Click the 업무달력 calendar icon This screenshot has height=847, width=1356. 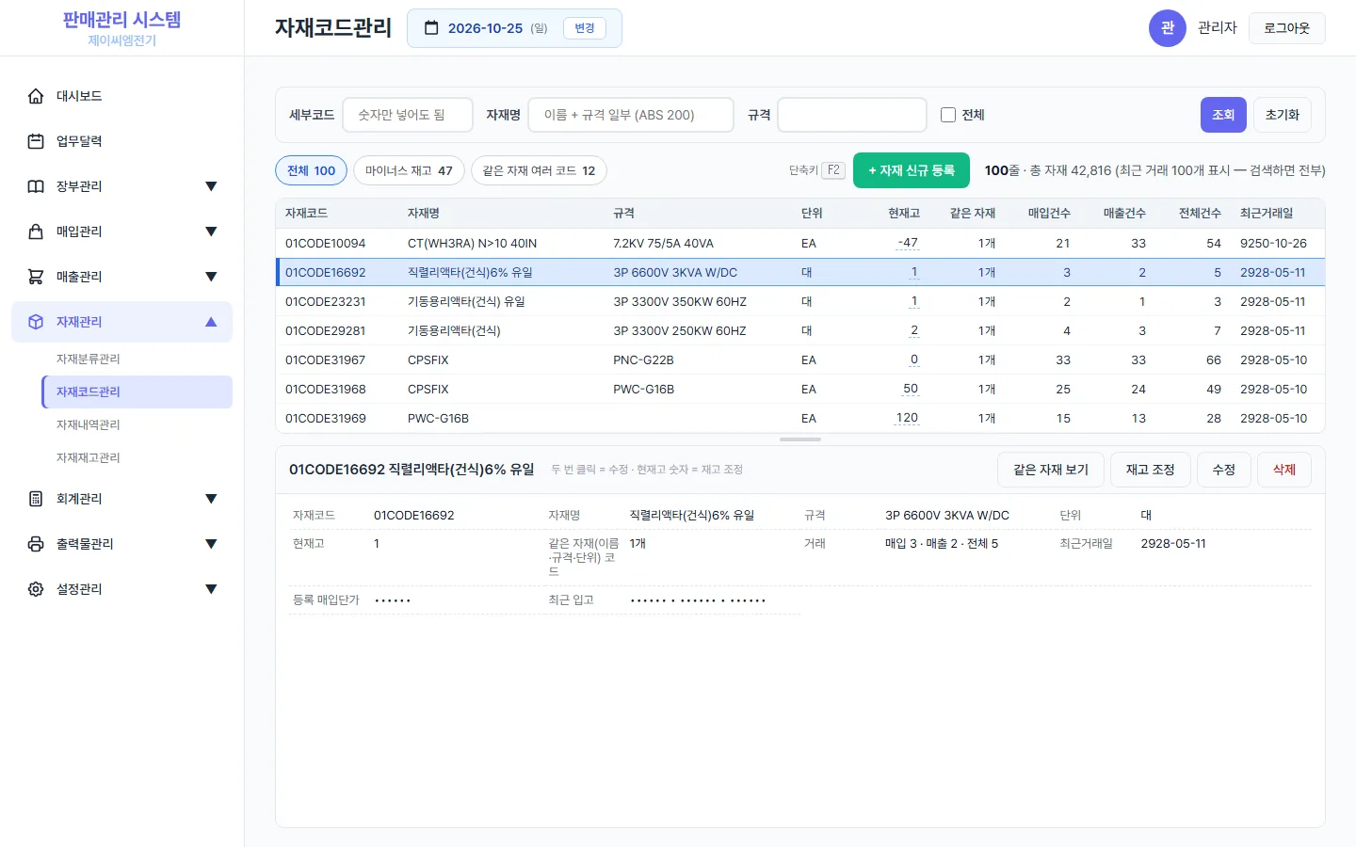click(x=36, y=141)
